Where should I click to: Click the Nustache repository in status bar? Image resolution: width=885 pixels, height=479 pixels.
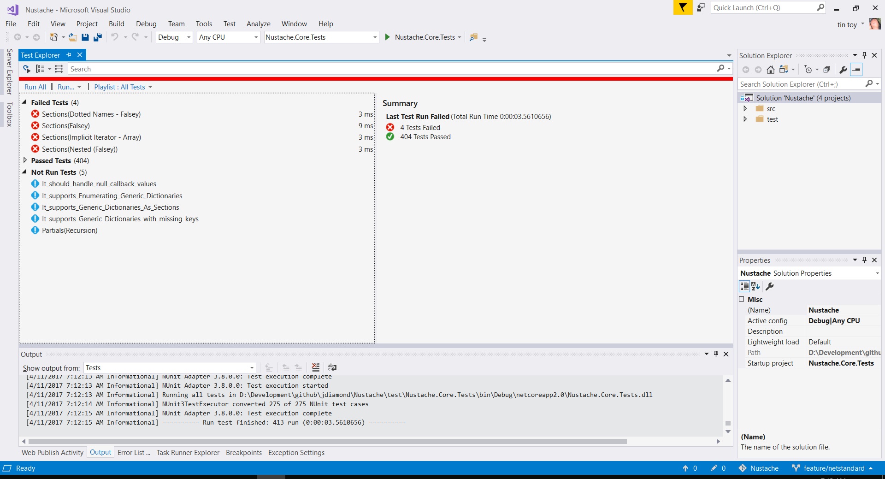click(x=758, y=468)
